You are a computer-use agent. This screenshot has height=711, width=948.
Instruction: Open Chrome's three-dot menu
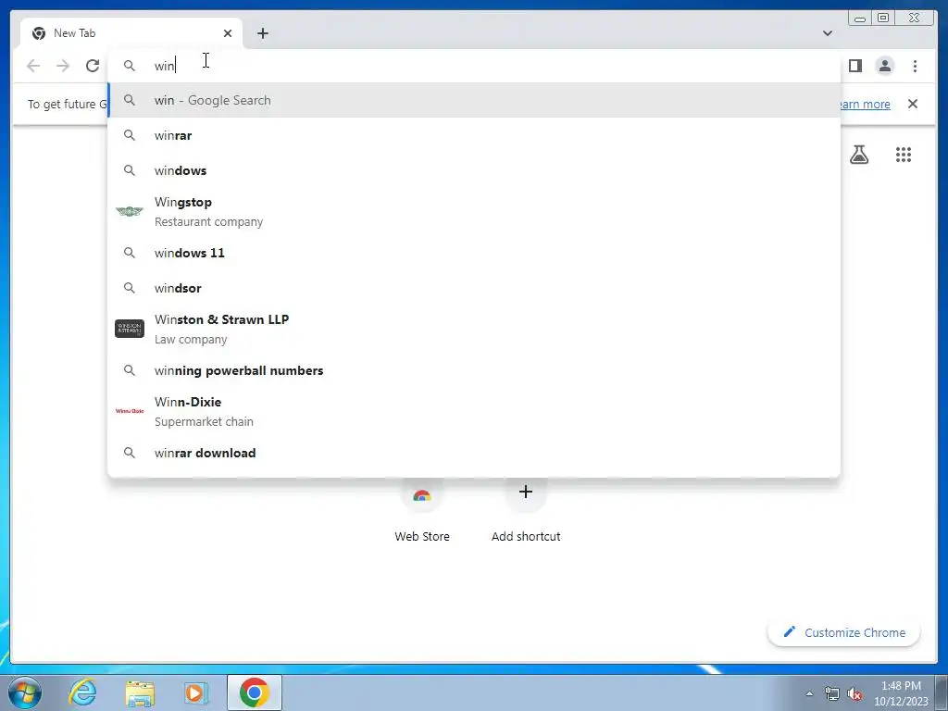coord(915,66)
